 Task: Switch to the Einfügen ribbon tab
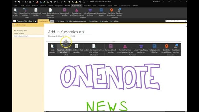tap(35, 6)
